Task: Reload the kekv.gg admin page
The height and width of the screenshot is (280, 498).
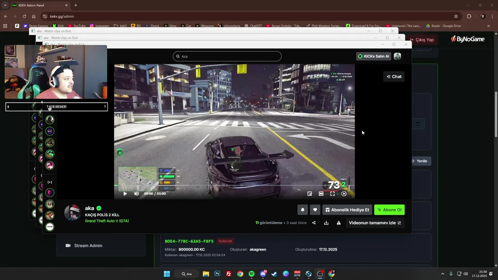Action: 24,16
